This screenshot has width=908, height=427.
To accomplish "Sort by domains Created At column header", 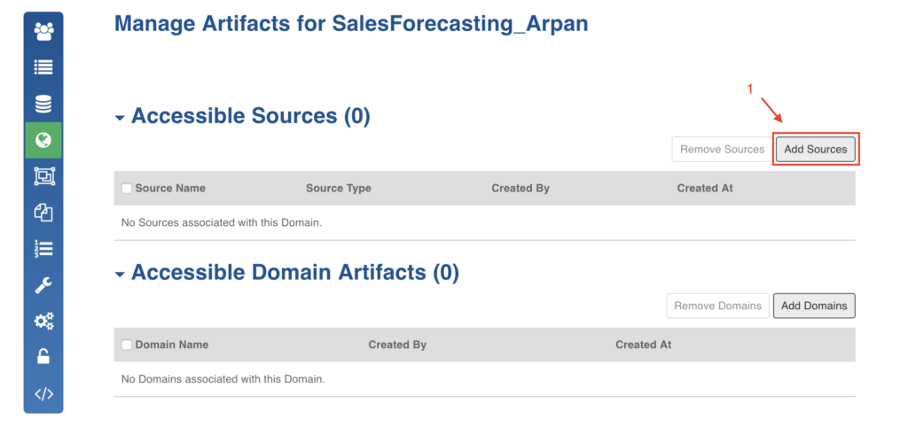I will [x=644, y=345].
